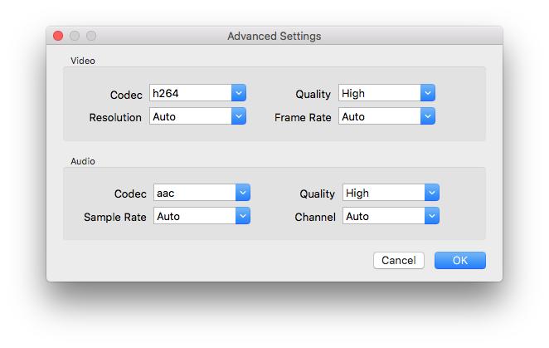Open the Video Codec h264 dropdown arrow
549x348 pixels.
pos(239,93)
